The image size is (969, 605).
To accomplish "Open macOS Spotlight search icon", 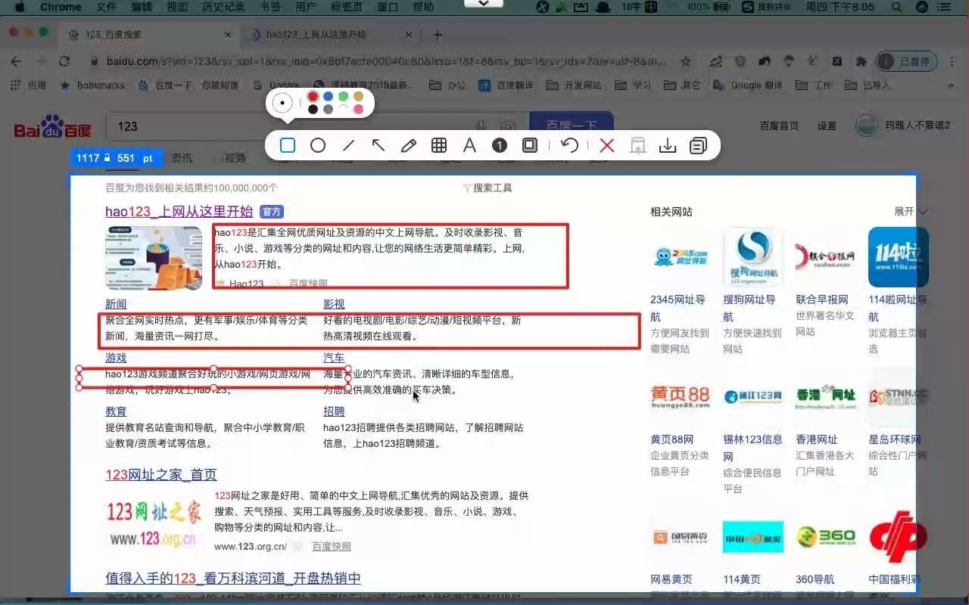I will [897, 7].
